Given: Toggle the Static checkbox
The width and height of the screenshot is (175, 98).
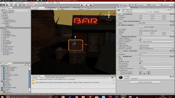Looking at the screenshot, I should click(166, 10).
